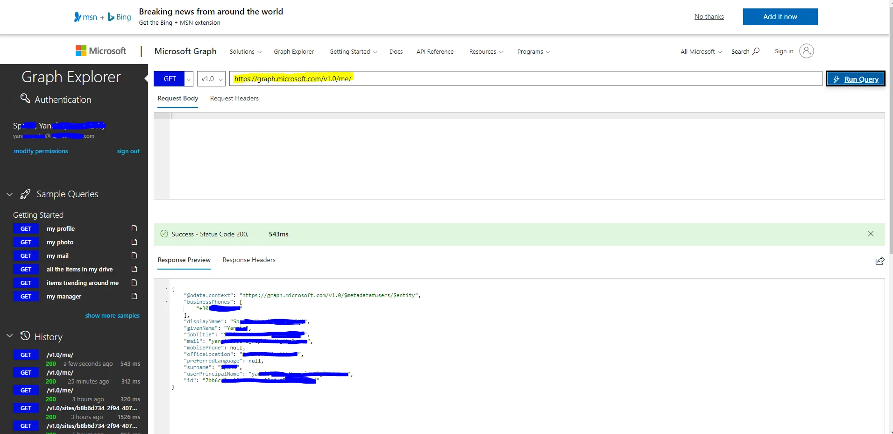Open docs icon for my photo query
Viewport: 893px width, 434px height.
click(135, 242)
